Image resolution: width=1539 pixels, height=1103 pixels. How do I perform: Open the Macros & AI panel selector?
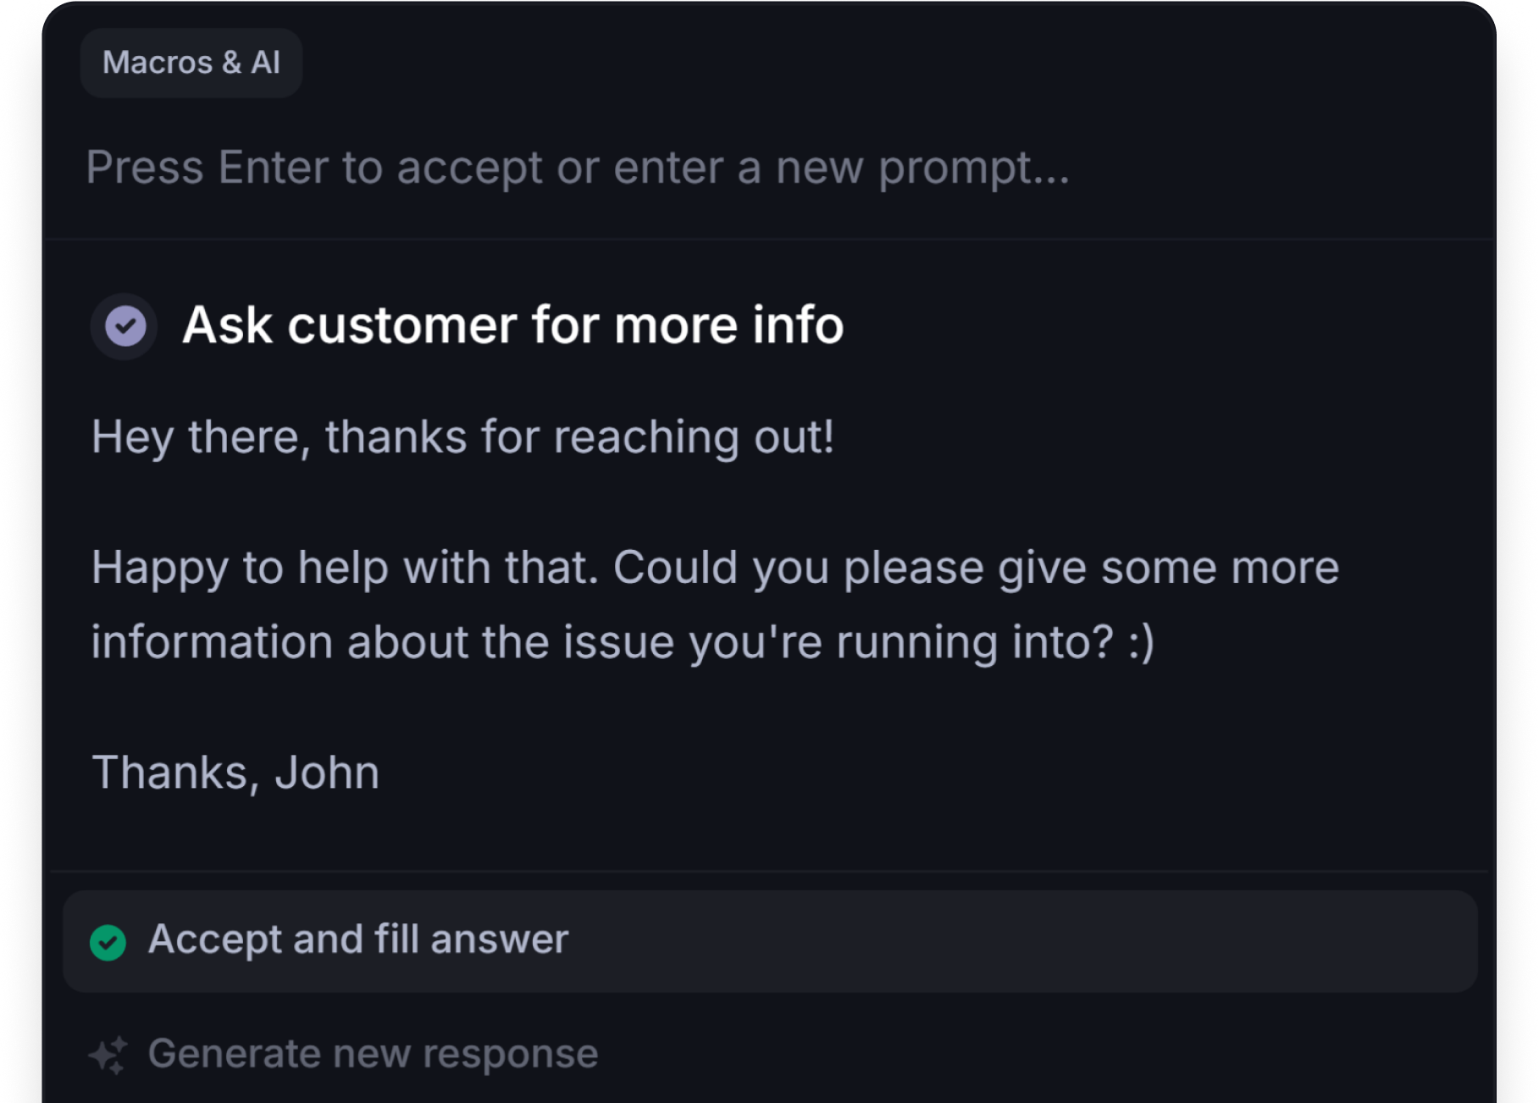point(191,62)
